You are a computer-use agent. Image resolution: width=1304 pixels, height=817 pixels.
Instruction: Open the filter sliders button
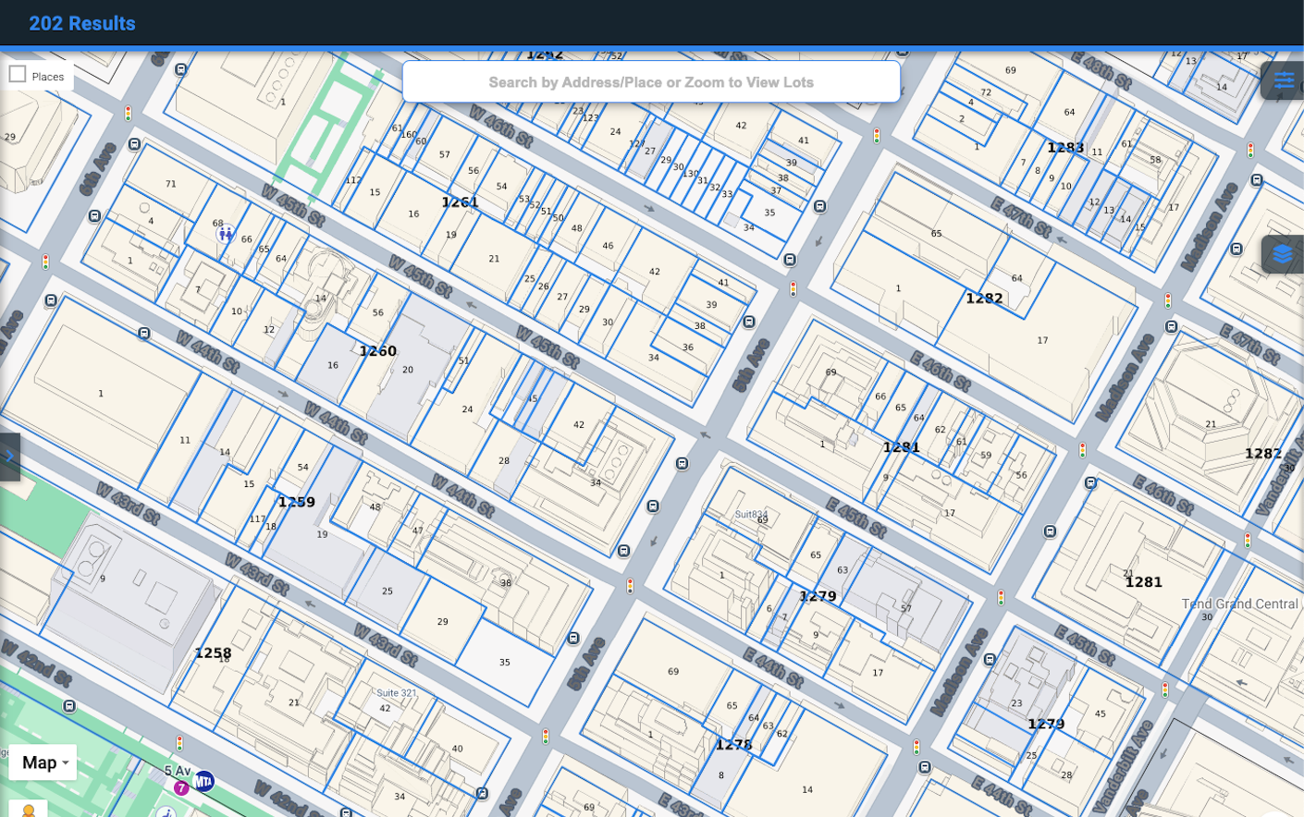(x=1283, y=80)
